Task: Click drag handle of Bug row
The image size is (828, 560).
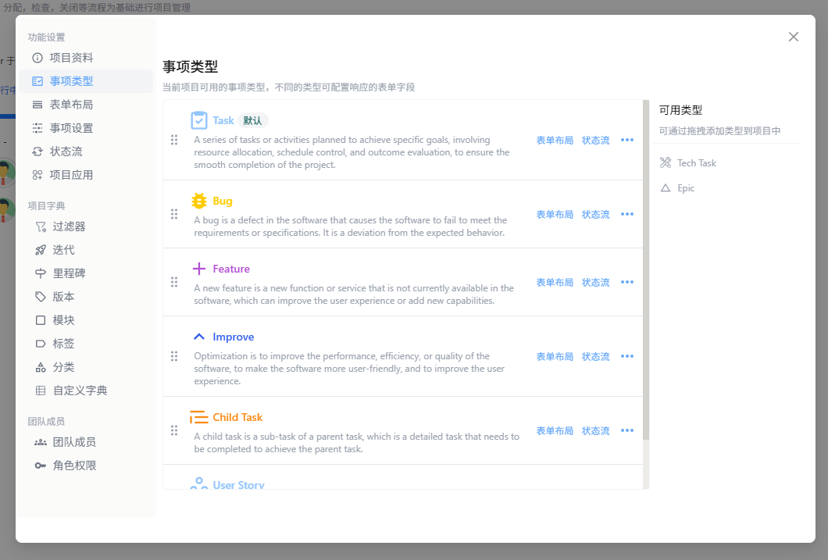Action: tap(174, 214)
